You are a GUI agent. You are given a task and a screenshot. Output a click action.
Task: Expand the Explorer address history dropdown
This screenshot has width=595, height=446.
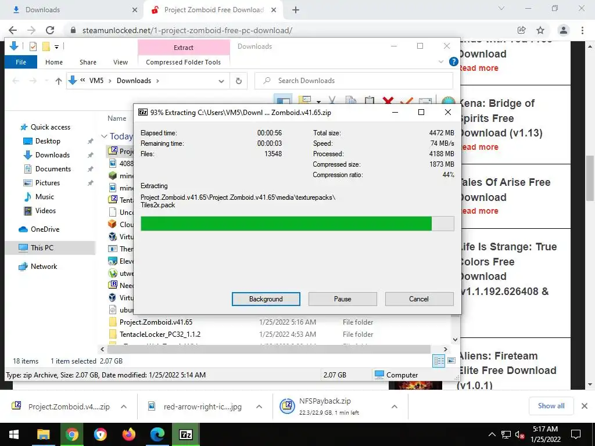(x=221, y=81)
